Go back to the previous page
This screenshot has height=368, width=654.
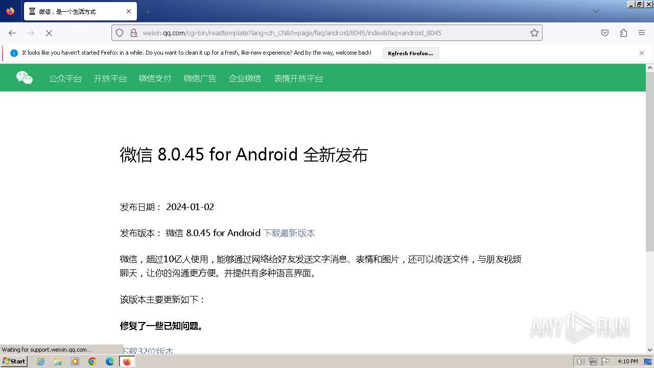[x=12, y=33]
